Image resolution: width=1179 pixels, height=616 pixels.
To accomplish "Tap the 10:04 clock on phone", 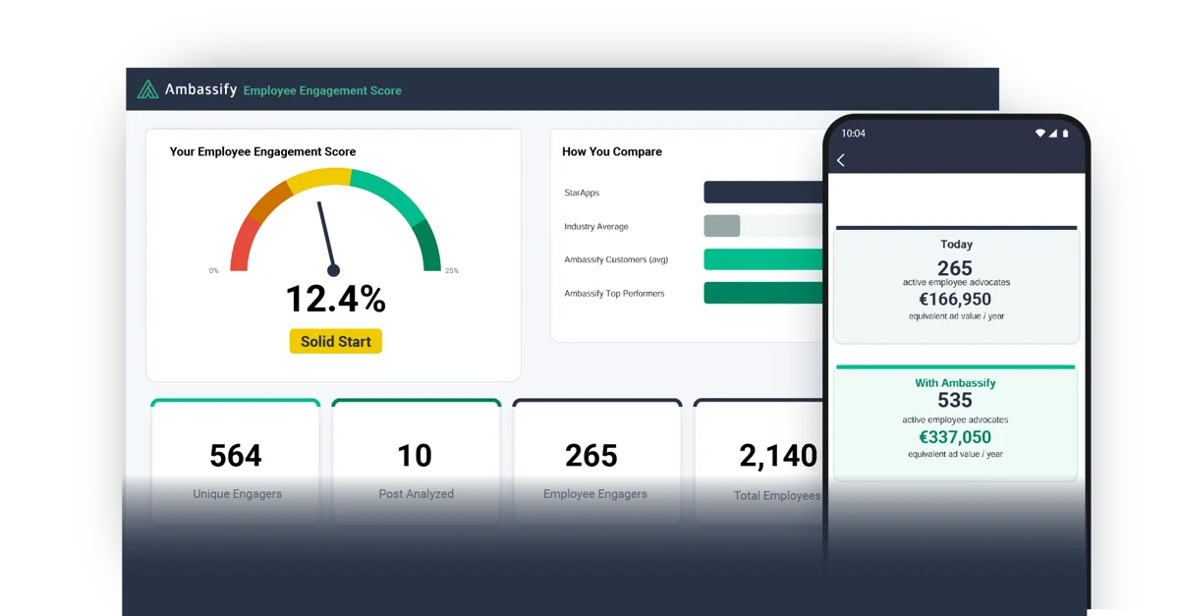I will pyautogui.click(x=854, y=133).
